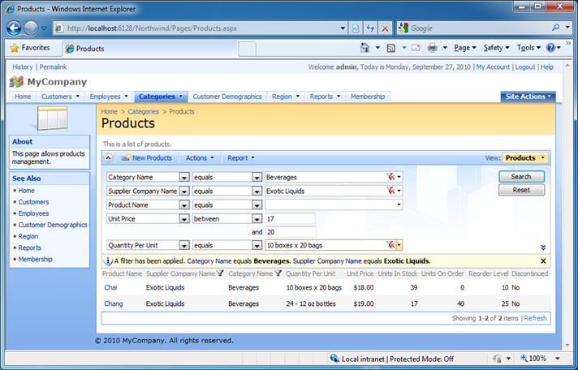Clear the Beverages filter value icon
Screen dimensions: 578x370
tap(390, 177)
